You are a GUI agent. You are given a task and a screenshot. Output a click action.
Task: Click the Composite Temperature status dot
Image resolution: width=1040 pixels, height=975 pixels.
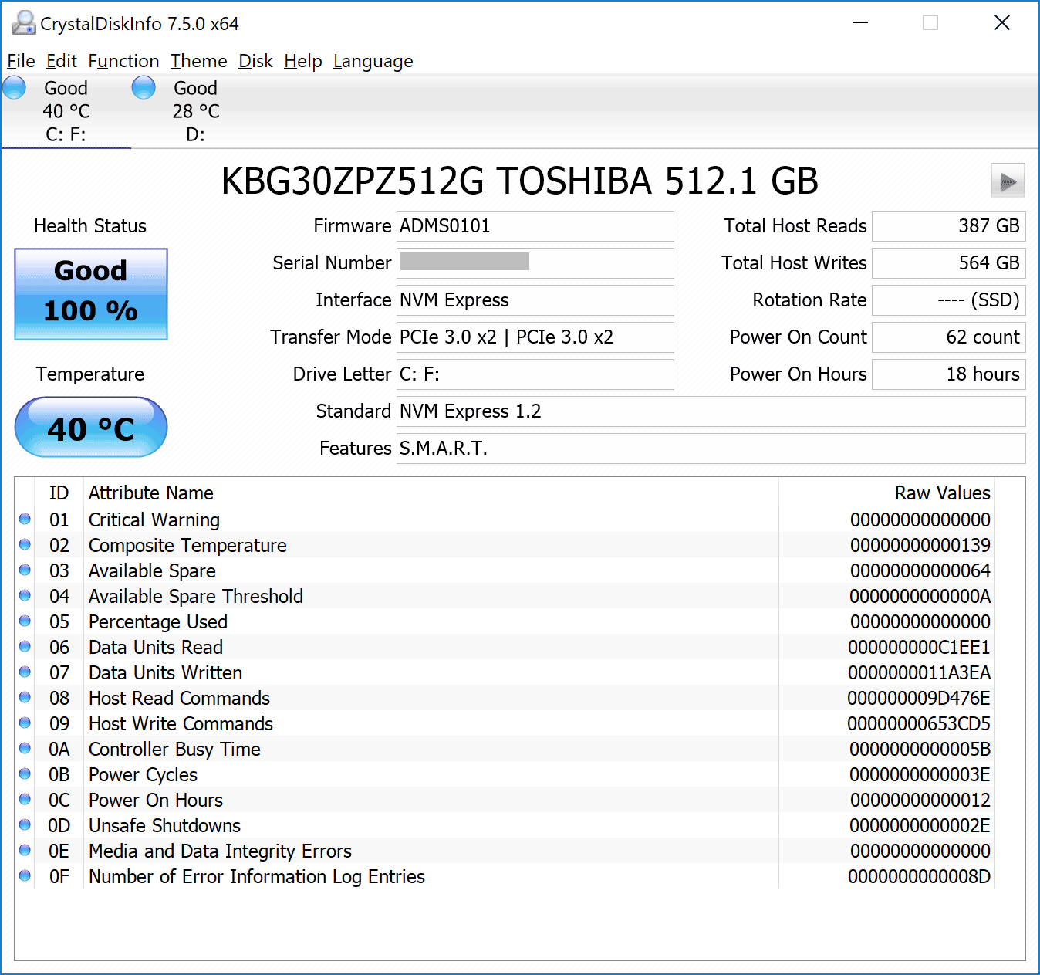click(x=25, y=545)
